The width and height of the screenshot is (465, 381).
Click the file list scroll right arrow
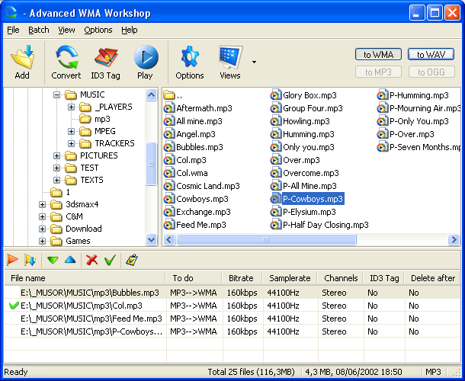(x=454, y=239)
